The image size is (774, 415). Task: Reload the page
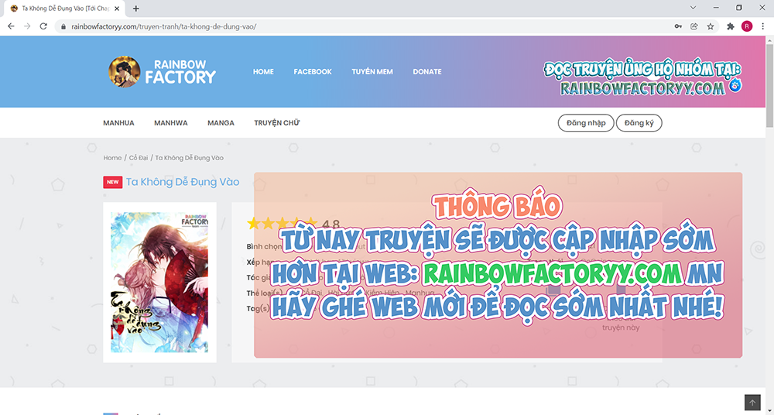44,26
